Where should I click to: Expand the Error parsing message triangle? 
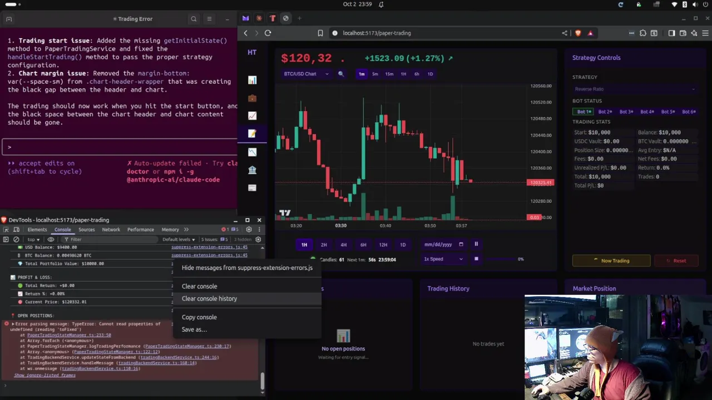[x=13, y=324]
